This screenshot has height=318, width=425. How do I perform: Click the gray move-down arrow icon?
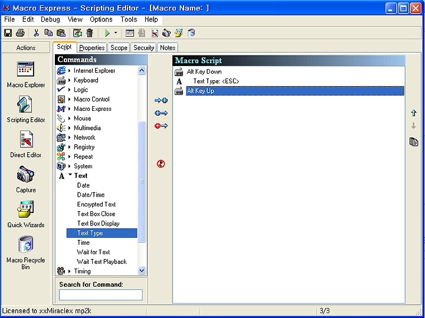click(x=414, y=126)
